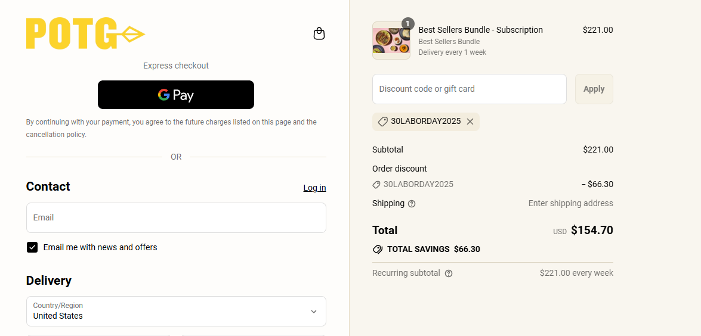Click the Best Sellers Bundle - Subscription title
The width and height of the screenshot is (701, 336).
pos(480,30)
